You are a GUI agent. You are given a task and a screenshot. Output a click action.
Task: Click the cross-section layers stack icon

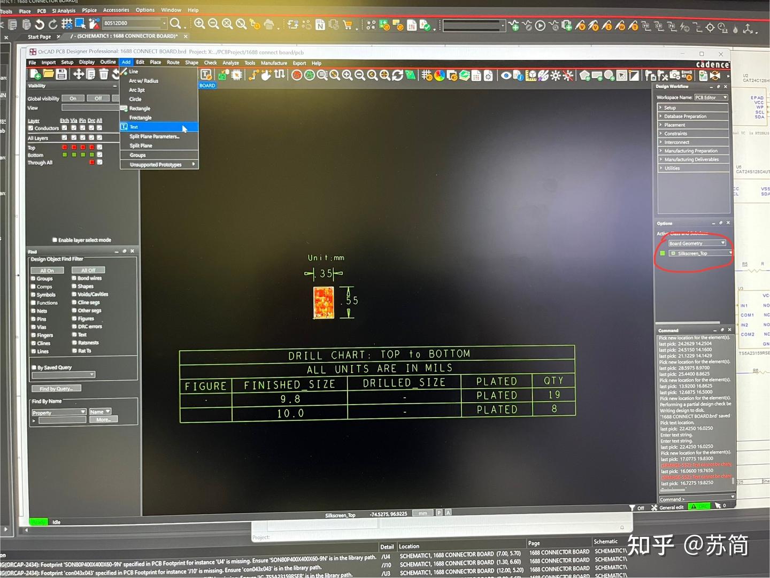(464, 76)
